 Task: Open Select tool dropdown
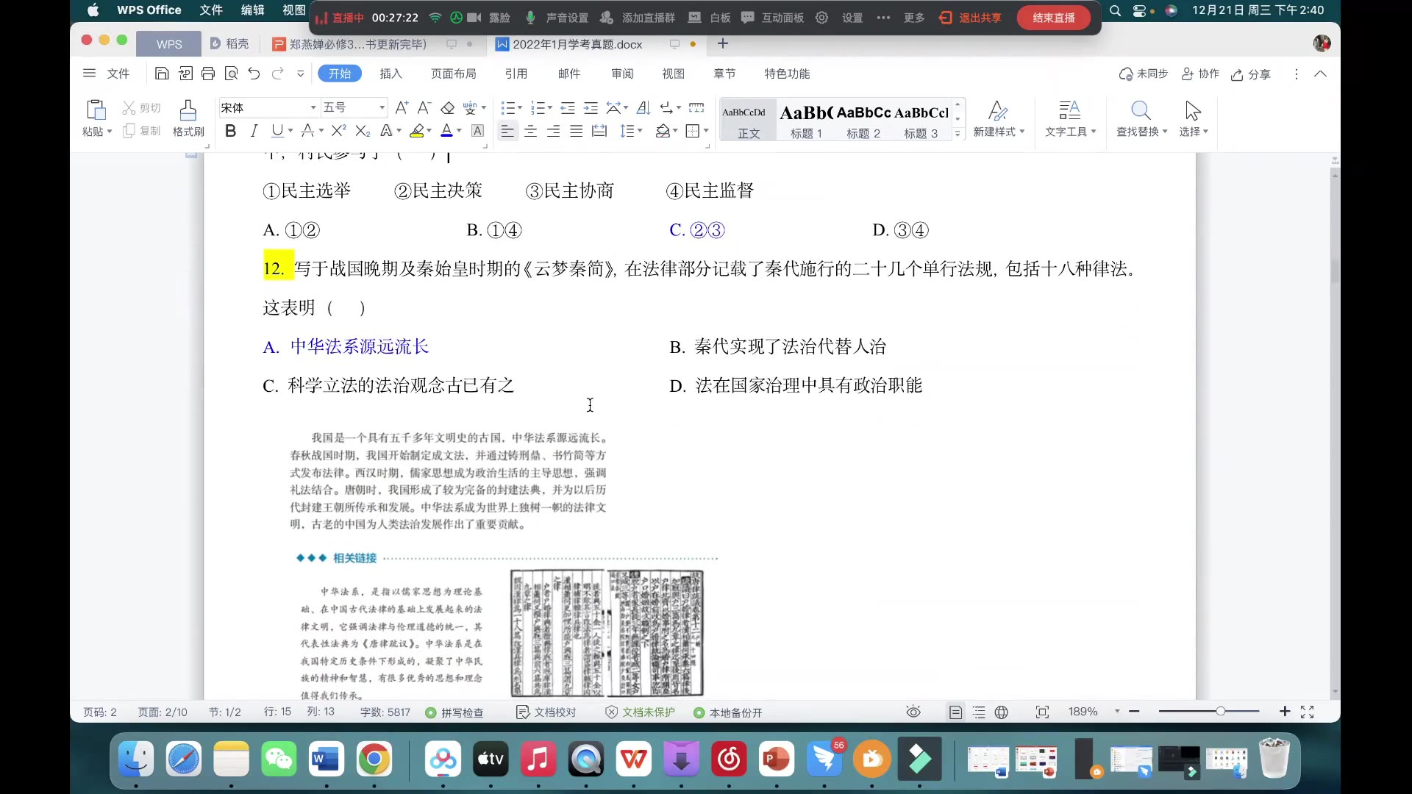coord(1194,118)
